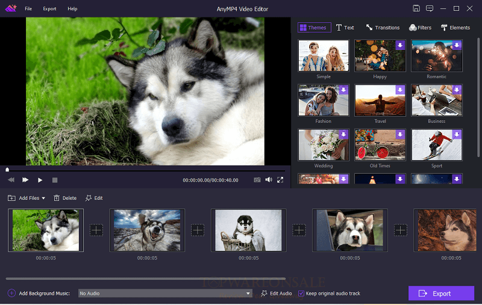Click the save project icon
The width and height of the screenshot is (482, 305).
[x=416, y=8]
